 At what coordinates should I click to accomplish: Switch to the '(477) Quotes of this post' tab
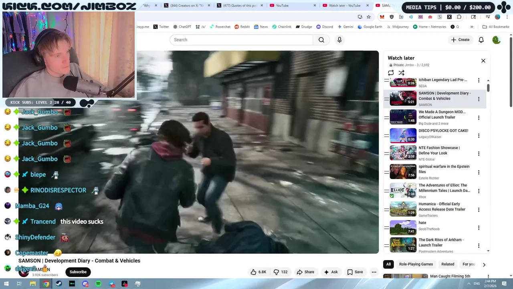click(x=240, y=6)
